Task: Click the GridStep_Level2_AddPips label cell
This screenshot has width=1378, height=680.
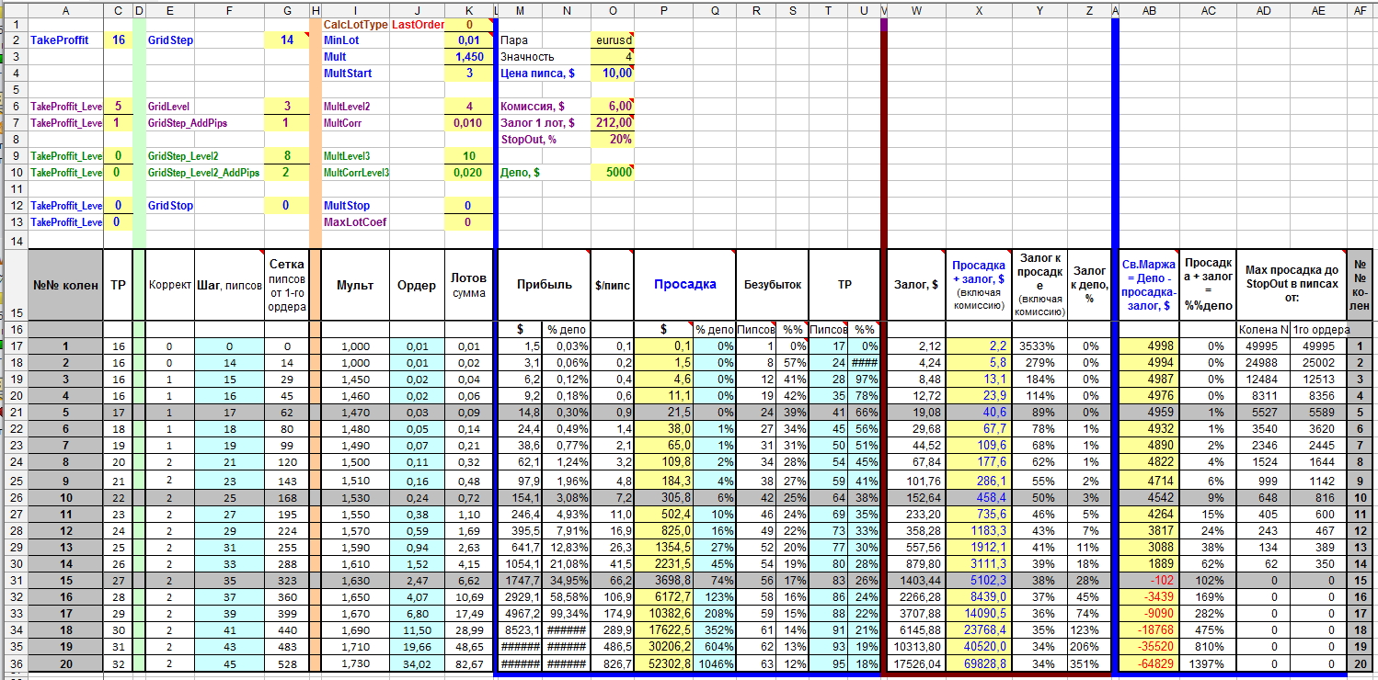Action: pyautogui.click(x=204, y=173)
